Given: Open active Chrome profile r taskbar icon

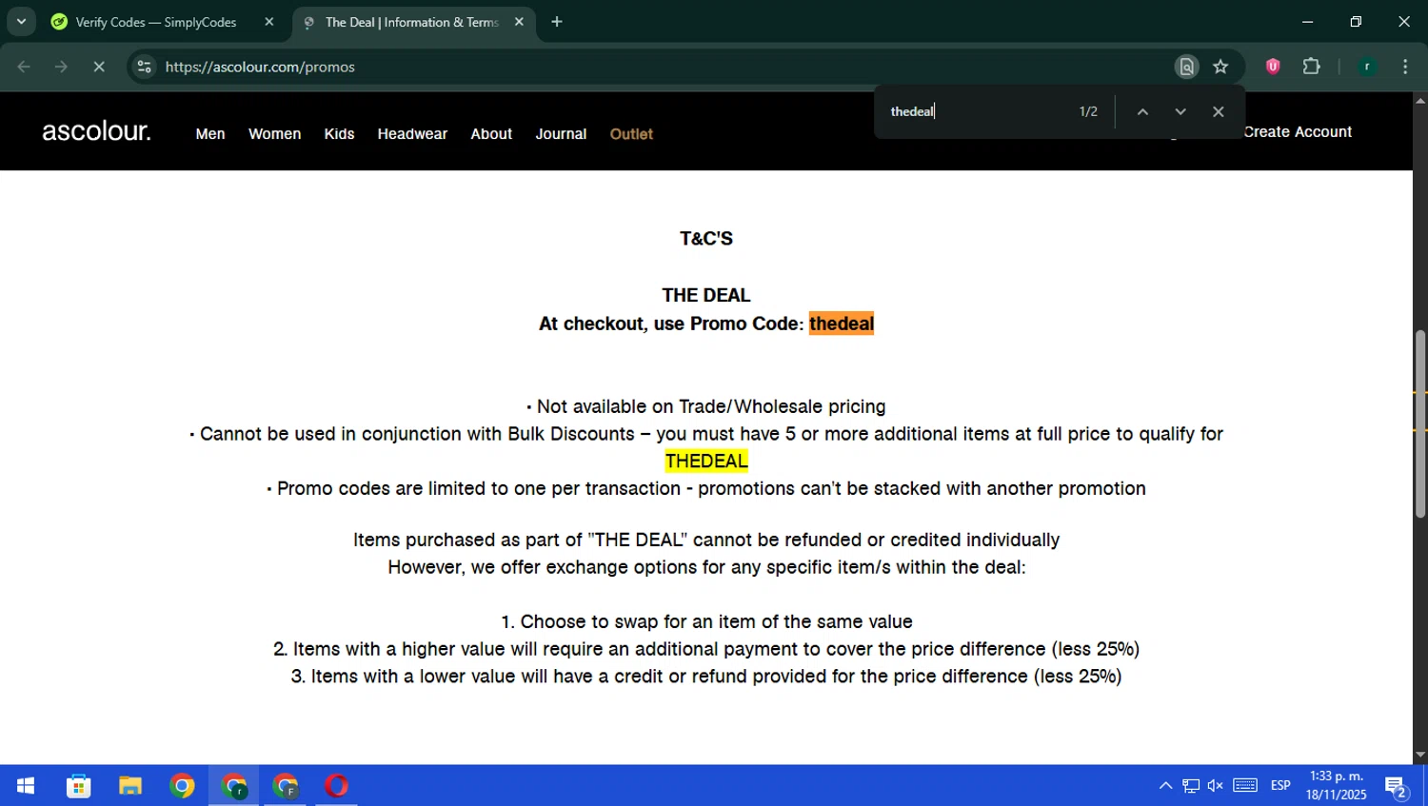Looking at the screenshot, I should 233,786.
